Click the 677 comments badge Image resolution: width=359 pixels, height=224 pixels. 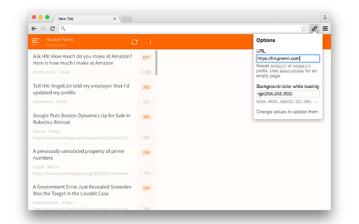(x=146, y=57)
